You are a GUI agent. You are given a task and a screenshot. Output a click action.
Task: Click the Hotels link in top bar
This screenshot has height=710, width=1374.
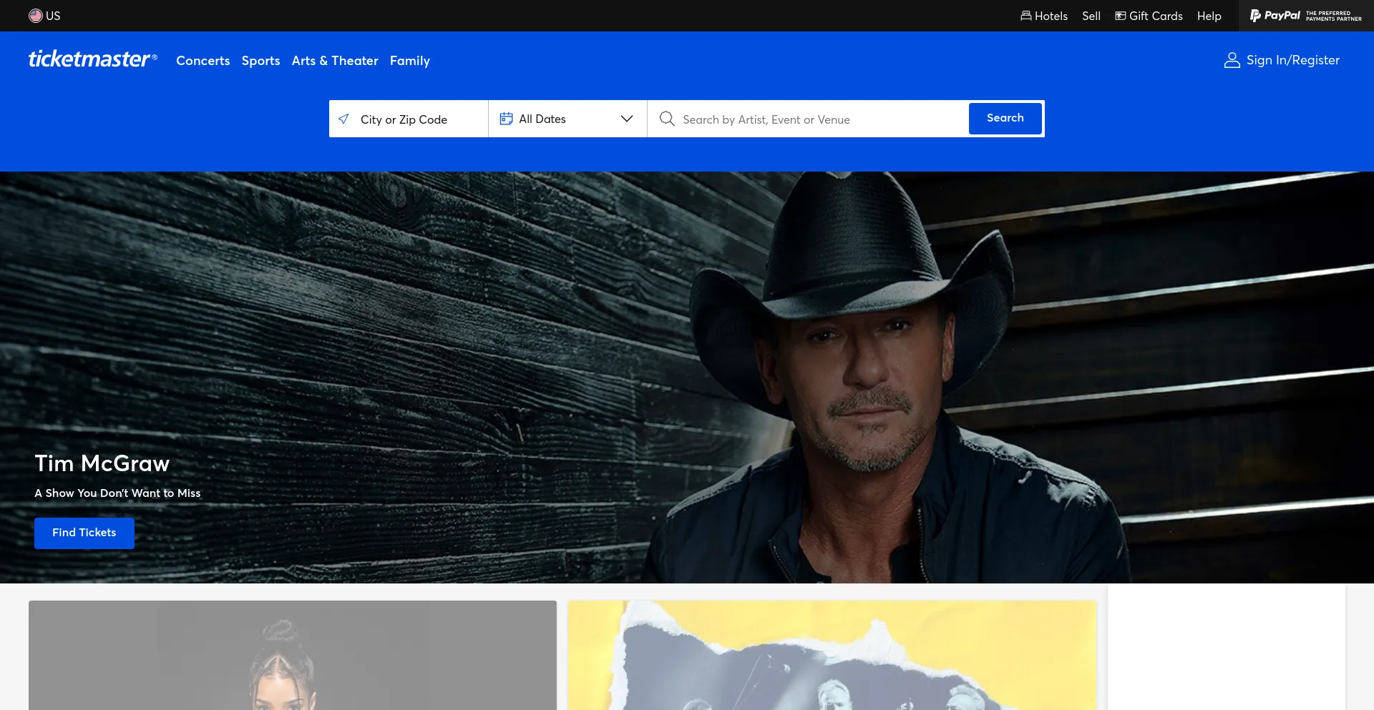point(1044,16)
